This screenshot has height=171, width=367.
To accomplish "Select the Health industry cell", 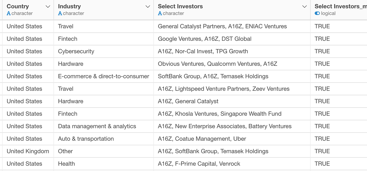I will pos(66,164).
